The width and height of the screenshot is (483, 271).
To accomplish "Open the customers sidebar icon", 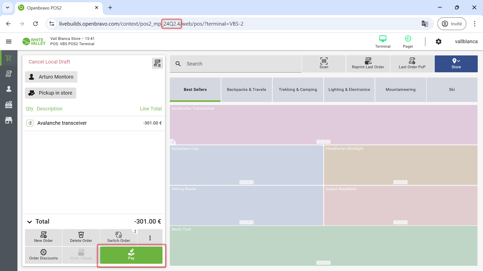I will tap(9, 89).
